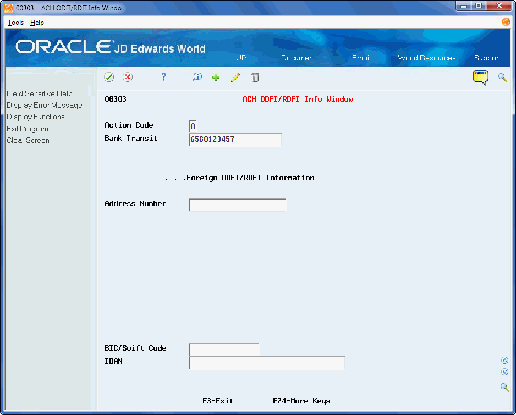Click the orange icon right of menu bar
516x415 pixels.
pyautogui.click(x=506, y=22)
